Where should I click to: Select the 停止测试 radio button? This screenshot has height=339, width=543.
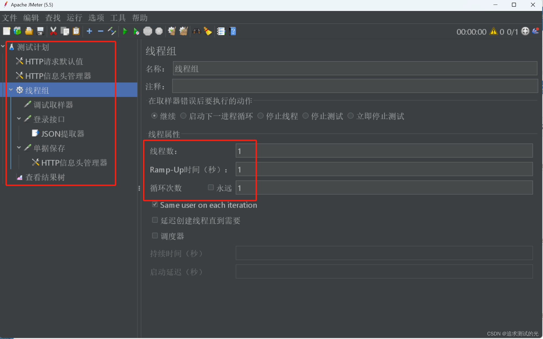click(306, 116)
